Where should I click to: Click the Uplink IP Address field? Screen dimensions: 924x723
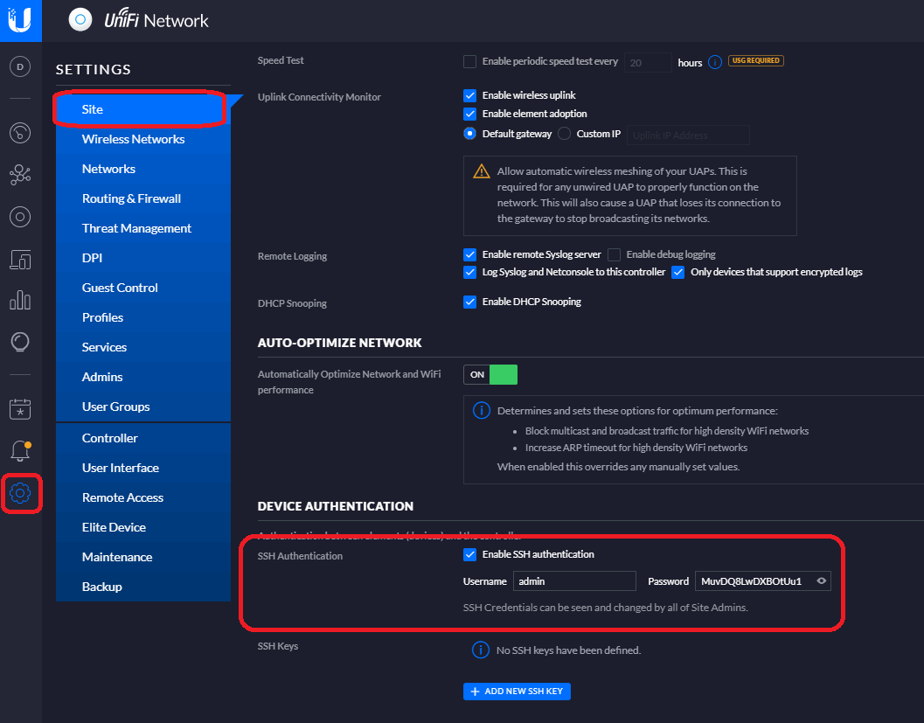coord(688,135)
